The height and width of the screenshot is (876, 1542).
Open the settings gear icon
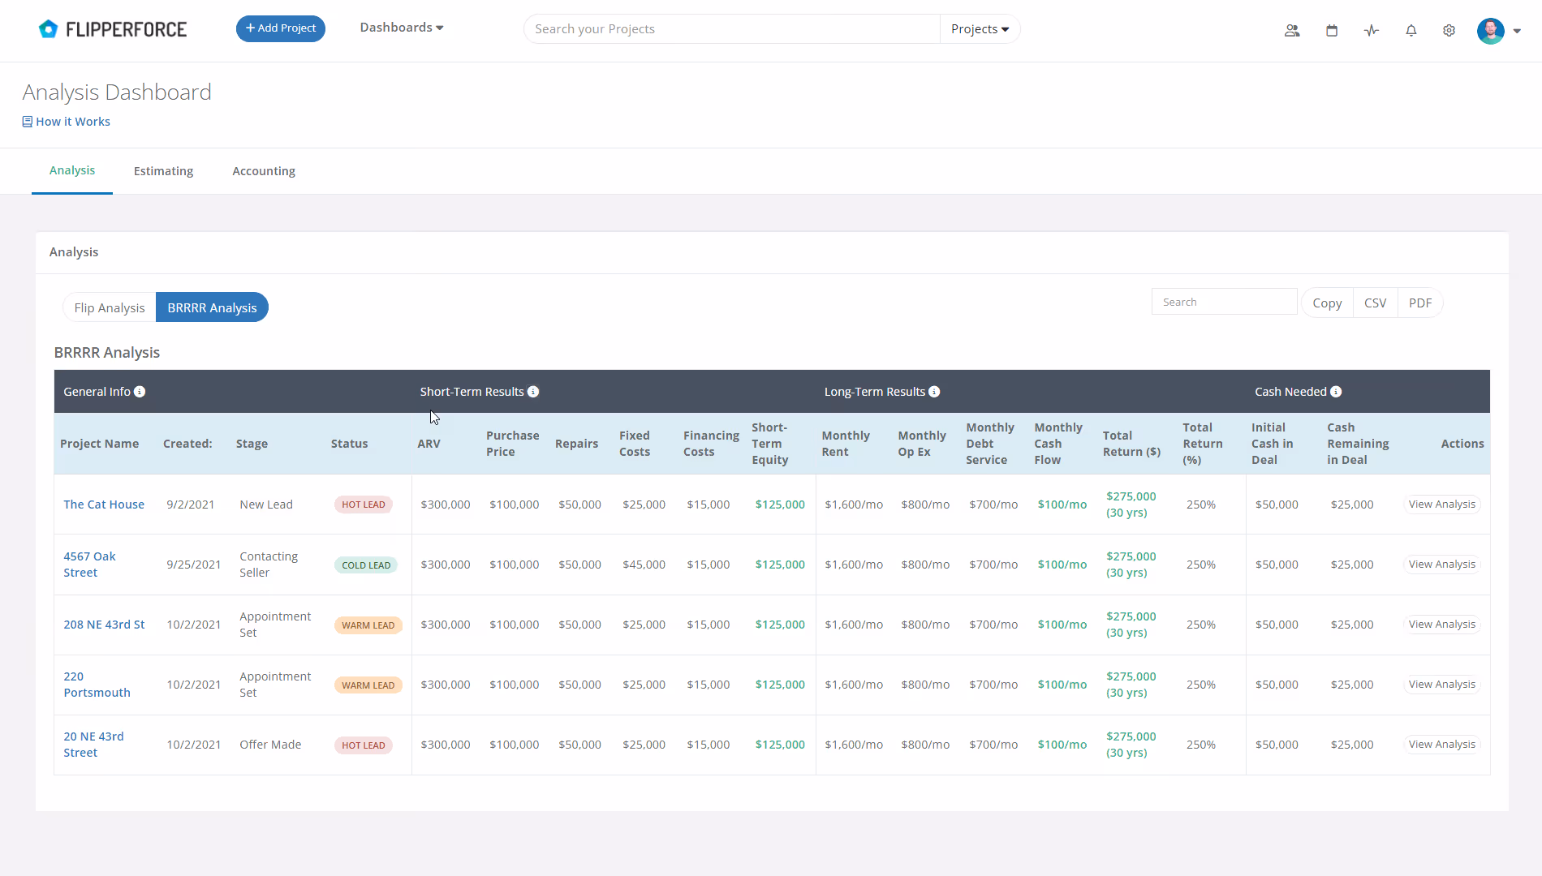[1449, 30]
